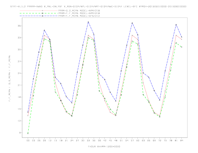Viewport: 198px width, 153px height.
Task: Click y-axis tick label 21
Action: point(19,85)
